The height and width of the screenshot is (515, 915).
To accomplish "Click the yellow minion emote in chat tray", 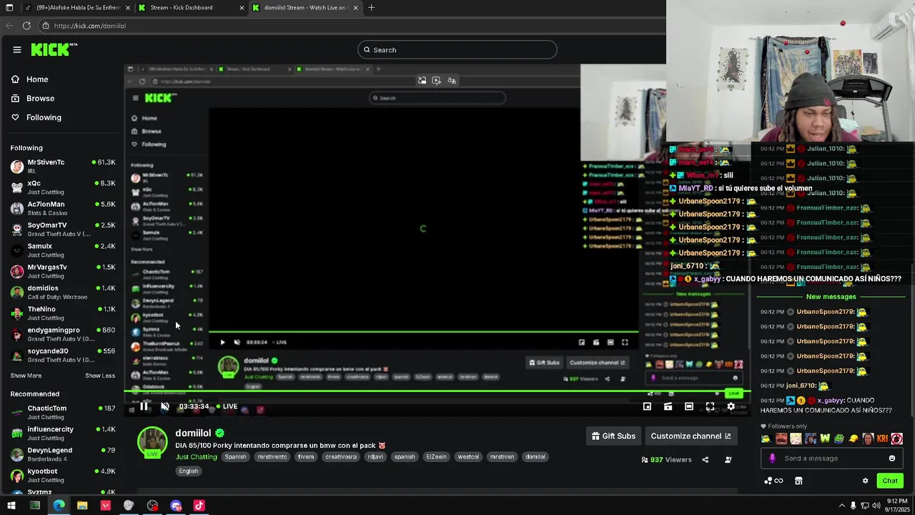I will coord(766,438).
